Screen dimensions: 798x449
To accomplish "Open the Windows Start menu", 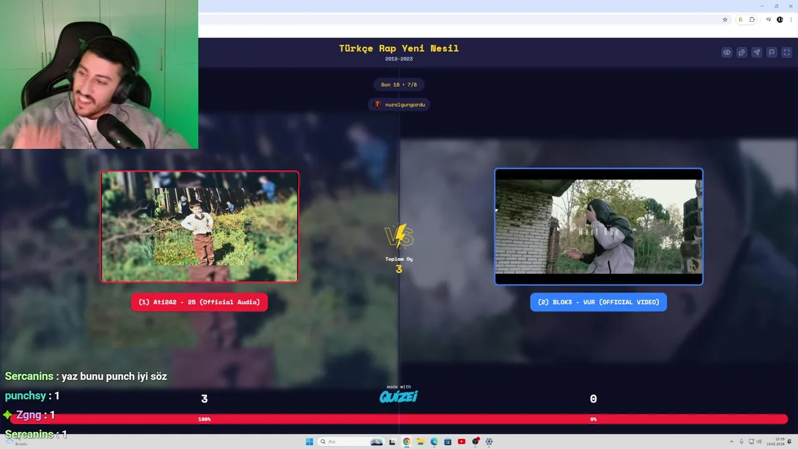I will click(309, 442).
